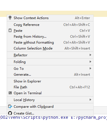Viewport: 107px width, 121px height.
Task: Click the Compare with Clipboard icon
Action: (10, 107)
